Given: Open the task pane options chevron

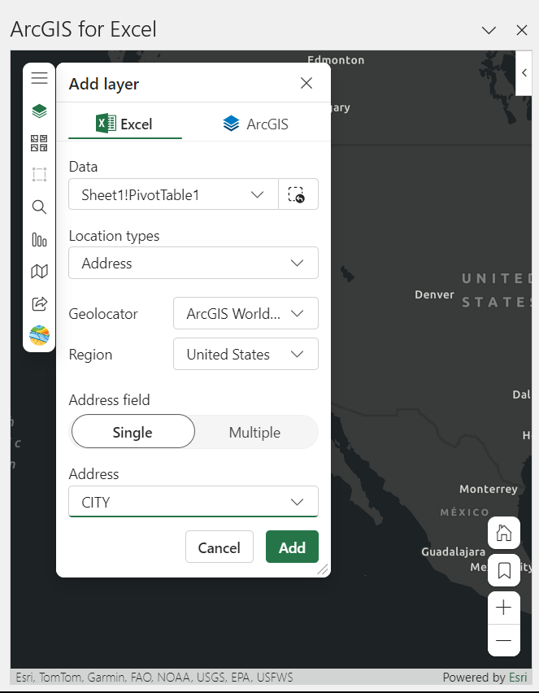Looking at the screenshot, I should 489,30.
